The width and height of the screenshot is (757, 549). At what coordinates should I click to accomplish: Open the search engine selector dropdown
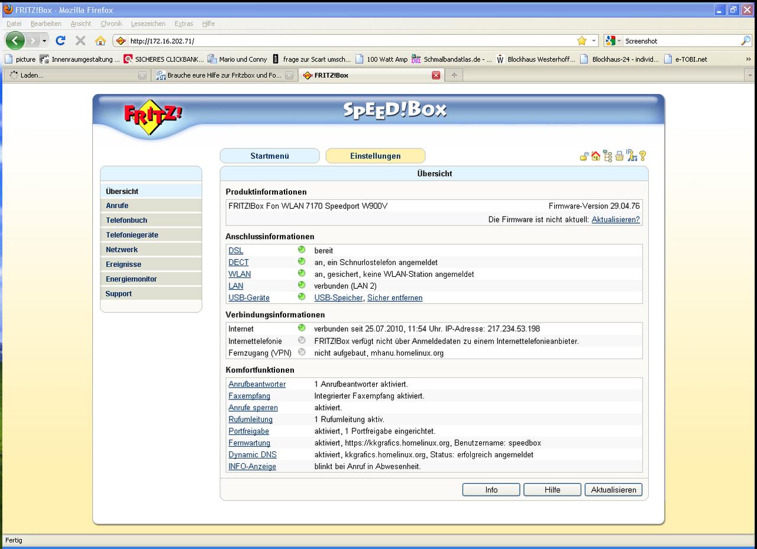613,41
